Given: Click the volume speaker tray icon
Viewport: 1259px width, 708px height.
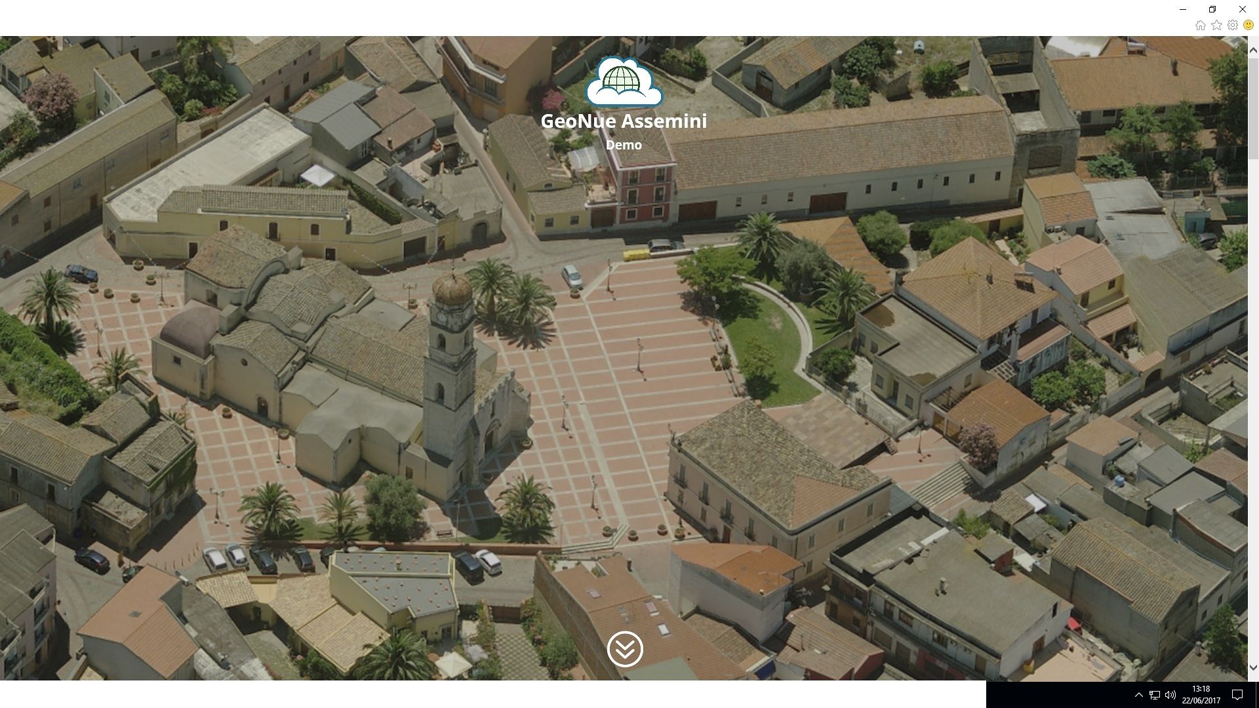Looking at the screenshot, I should [x=1170, y=695].
